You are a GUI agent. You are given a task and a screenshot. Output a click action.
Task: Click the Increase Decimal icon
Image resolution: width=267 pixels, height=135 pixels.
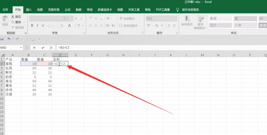[x=169, y=26]
